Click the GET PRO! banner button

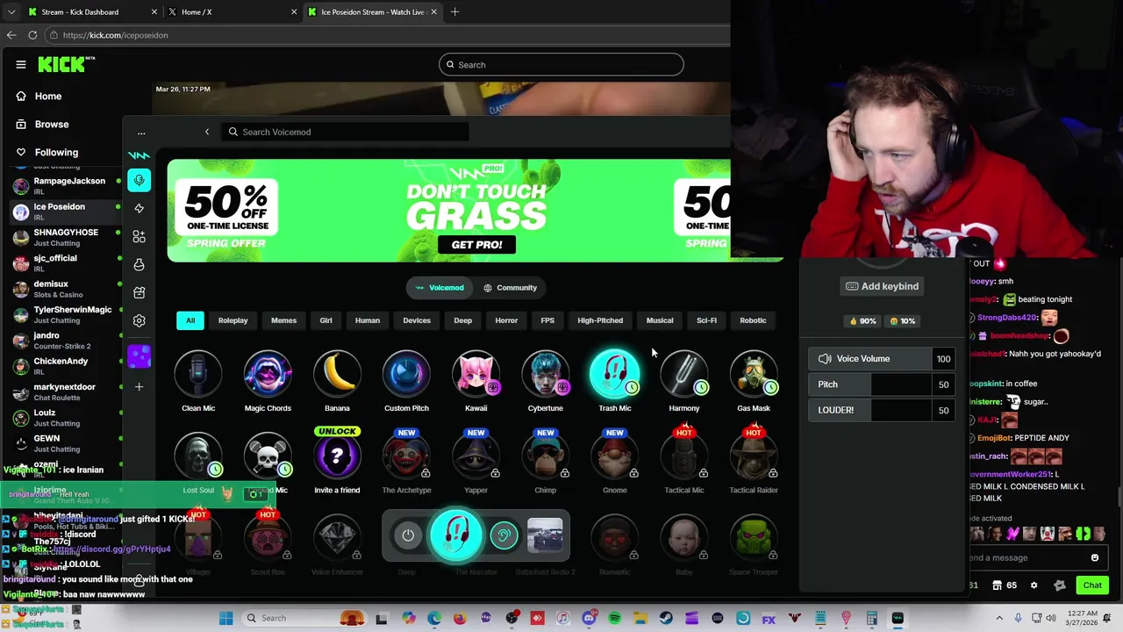pyautogui.click(x=476, y=245)
